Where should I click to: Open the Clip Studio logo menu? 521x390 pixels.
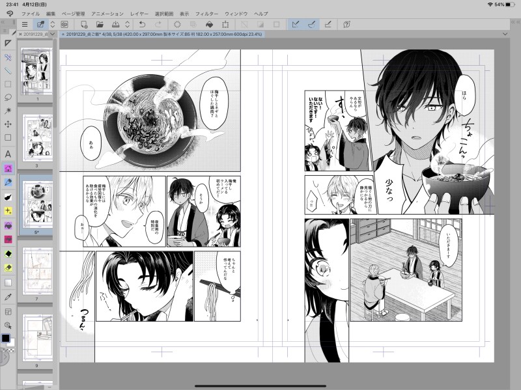point(10,14)
